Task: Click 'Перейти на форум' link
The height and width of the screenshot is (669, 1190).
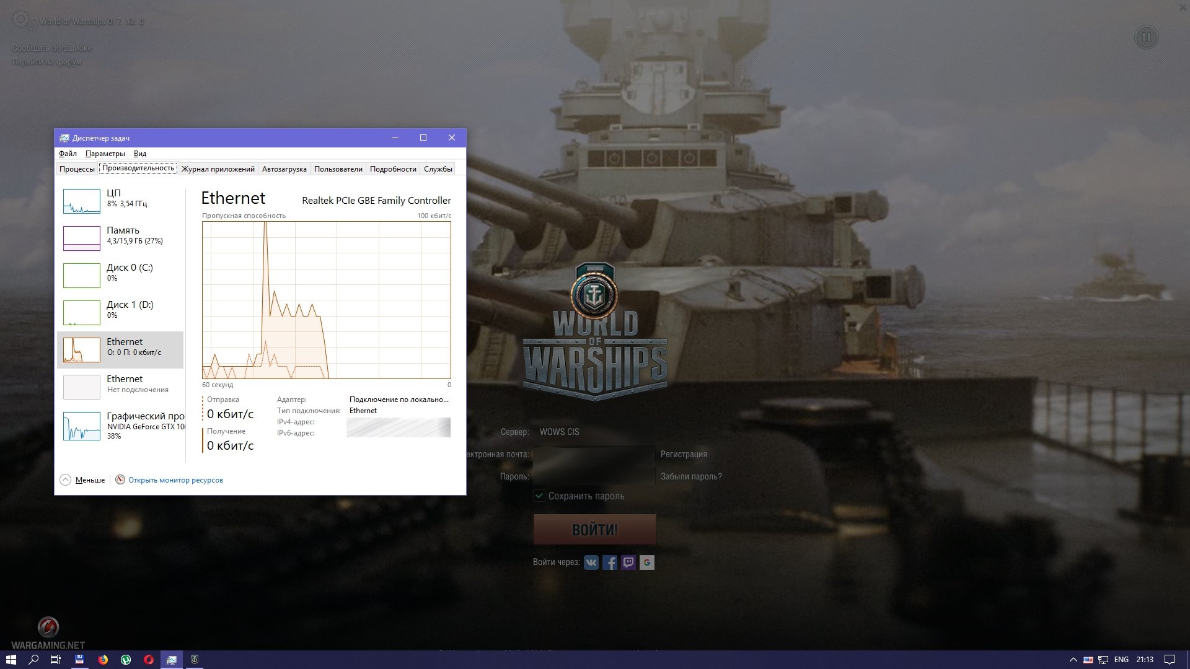Action: (47, 61)
